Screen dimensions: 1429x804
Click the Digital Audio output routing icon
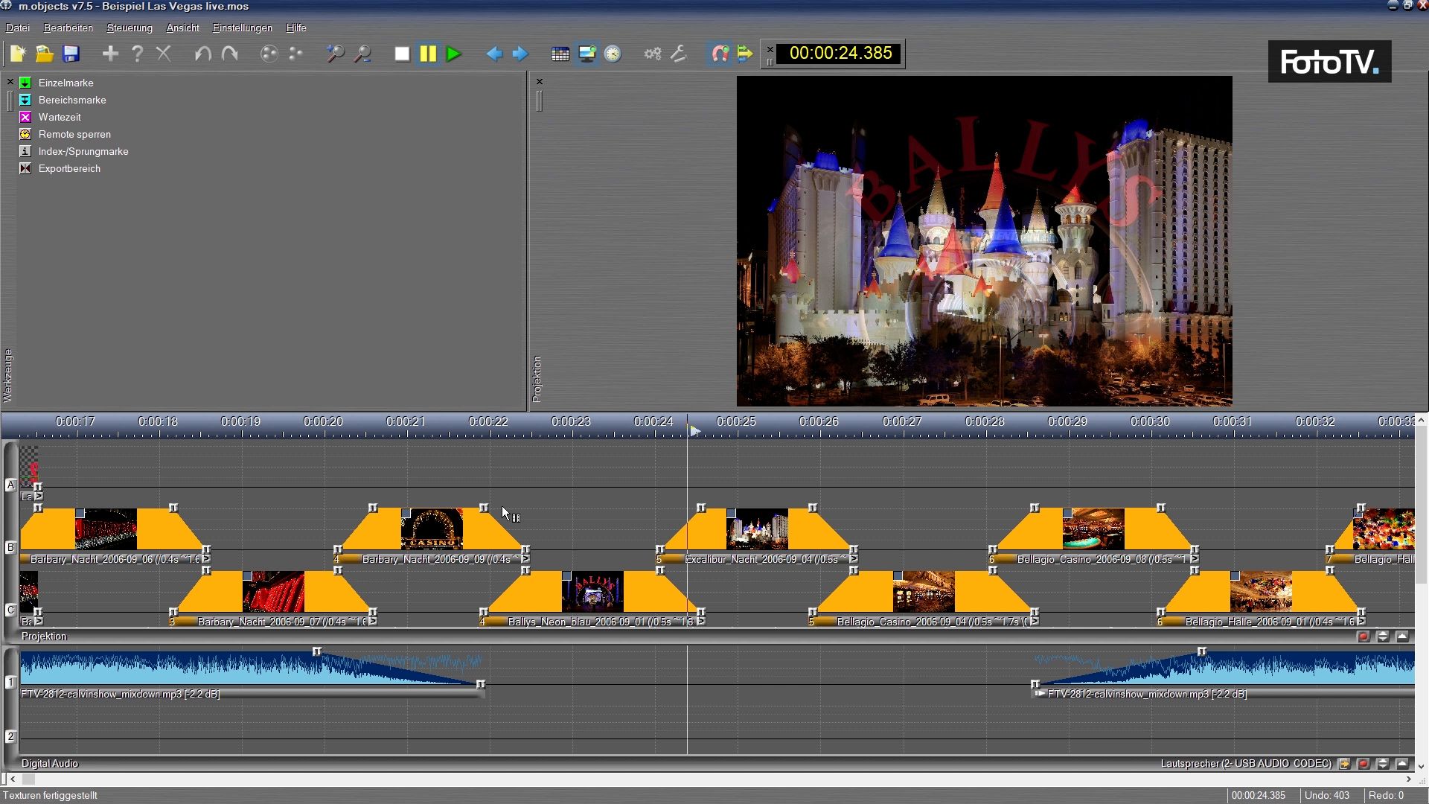point(1344,764)
